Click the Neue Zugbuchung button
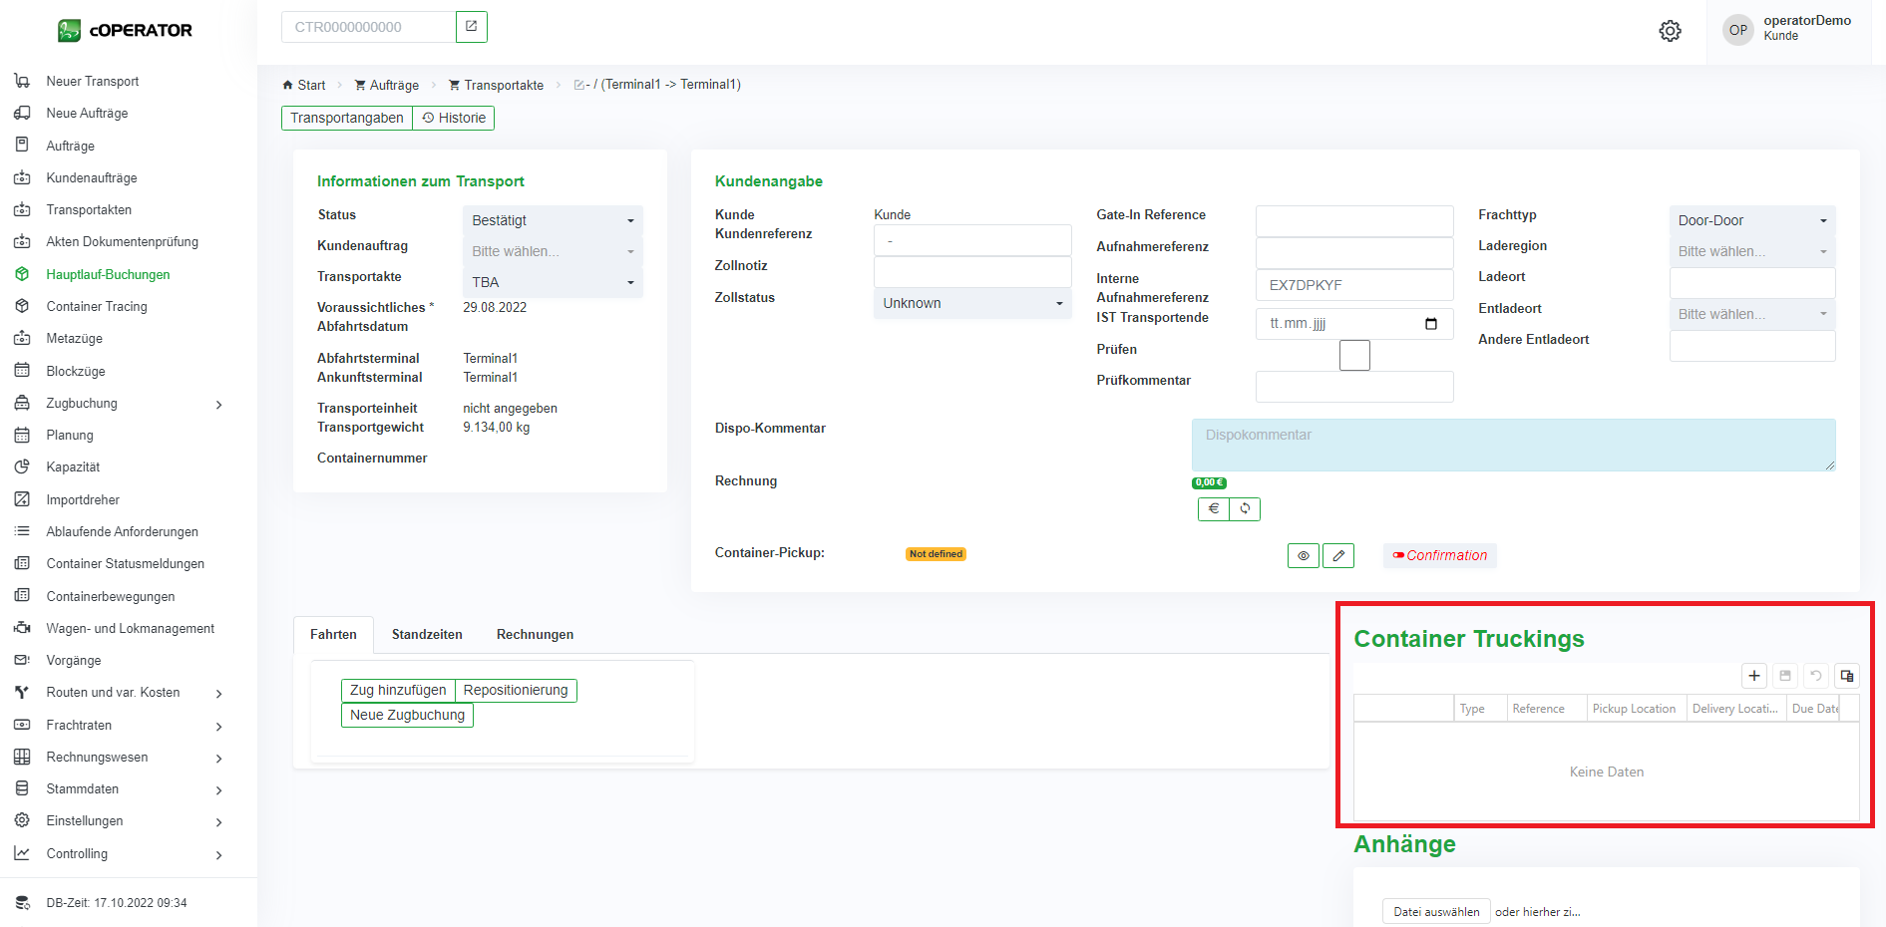 [x=407, y=716]
